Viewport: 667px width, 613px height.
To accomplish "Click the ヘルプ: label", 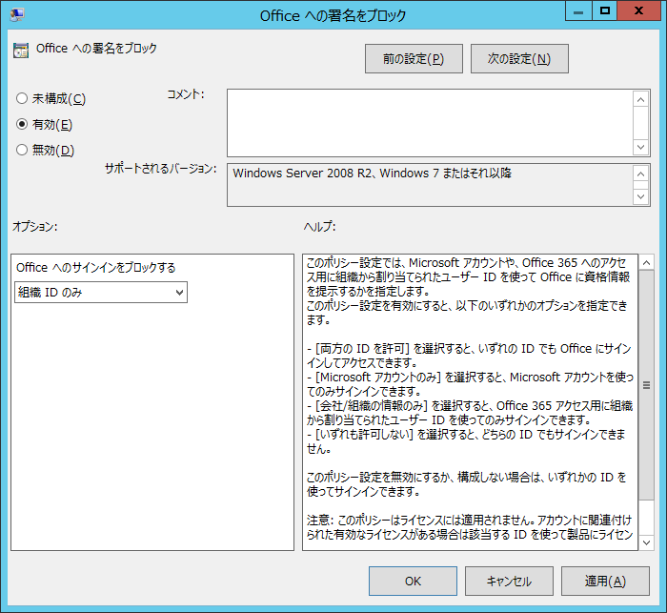I will (x=319, y=227).
